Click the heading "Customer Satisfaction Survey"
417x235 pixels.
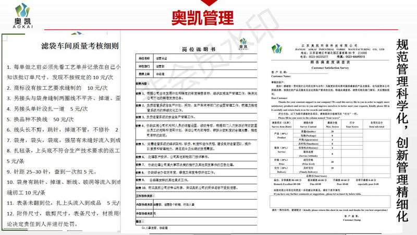point(330,68)
